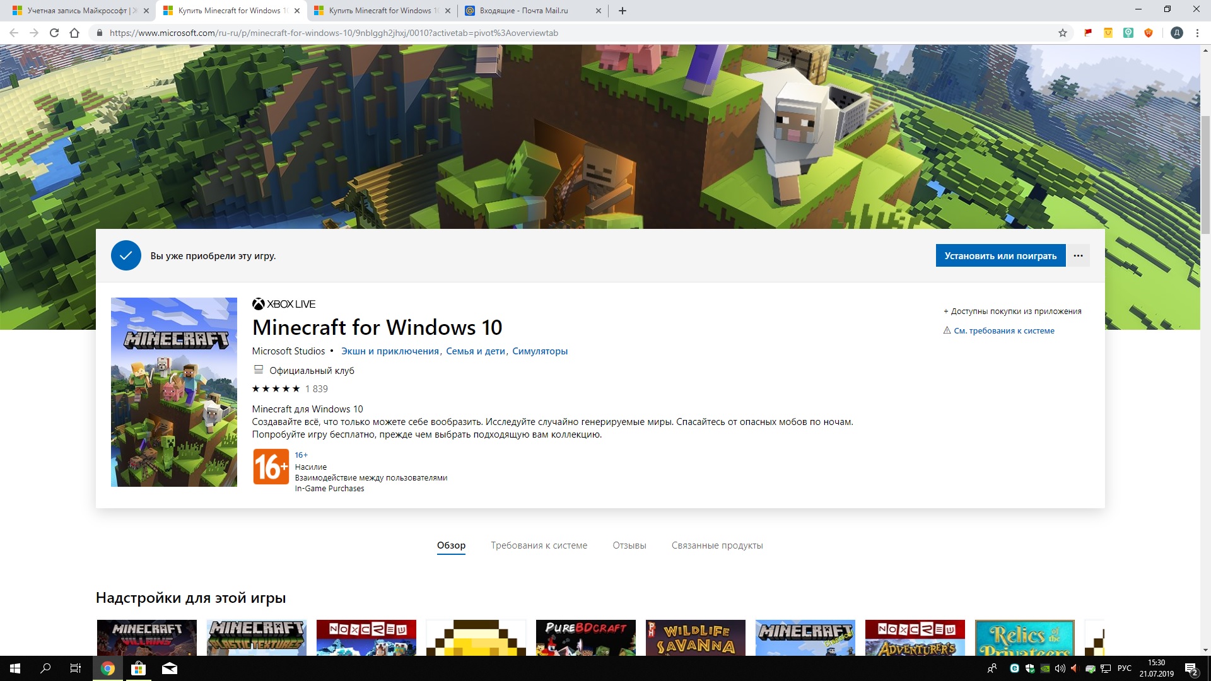Open the yellow shopping bag extension
The height and width of the screenshot is (681, 1211).
coord(1108,33)
